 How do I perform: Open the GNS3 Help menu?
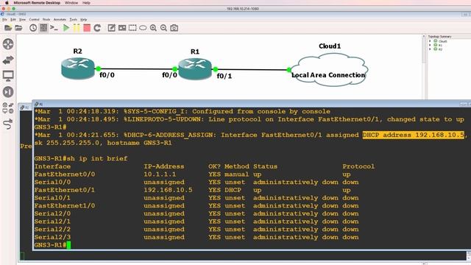pos(84,20)
